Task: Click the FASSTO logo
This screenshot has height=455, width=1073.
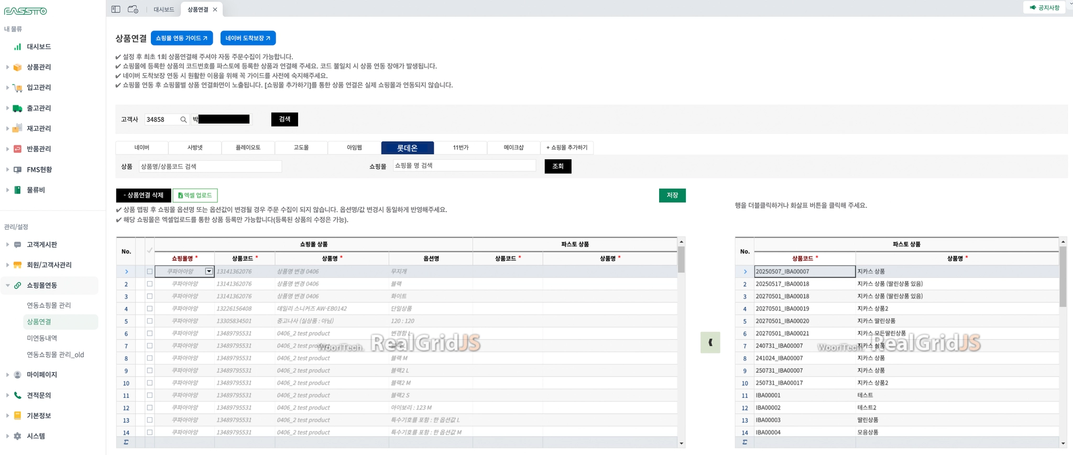Action: pos(25,11)
